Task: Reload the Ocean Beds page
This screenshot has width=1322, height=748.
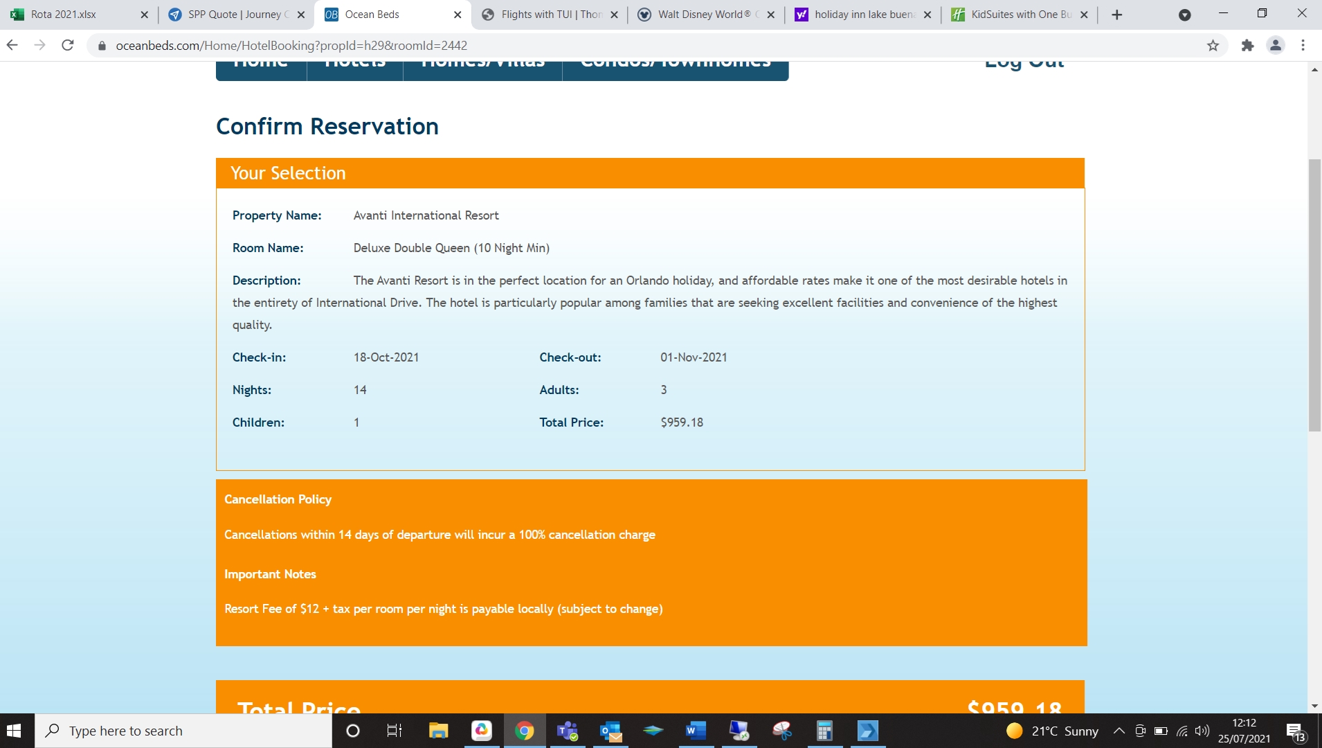Action: [x=67, y=46]
